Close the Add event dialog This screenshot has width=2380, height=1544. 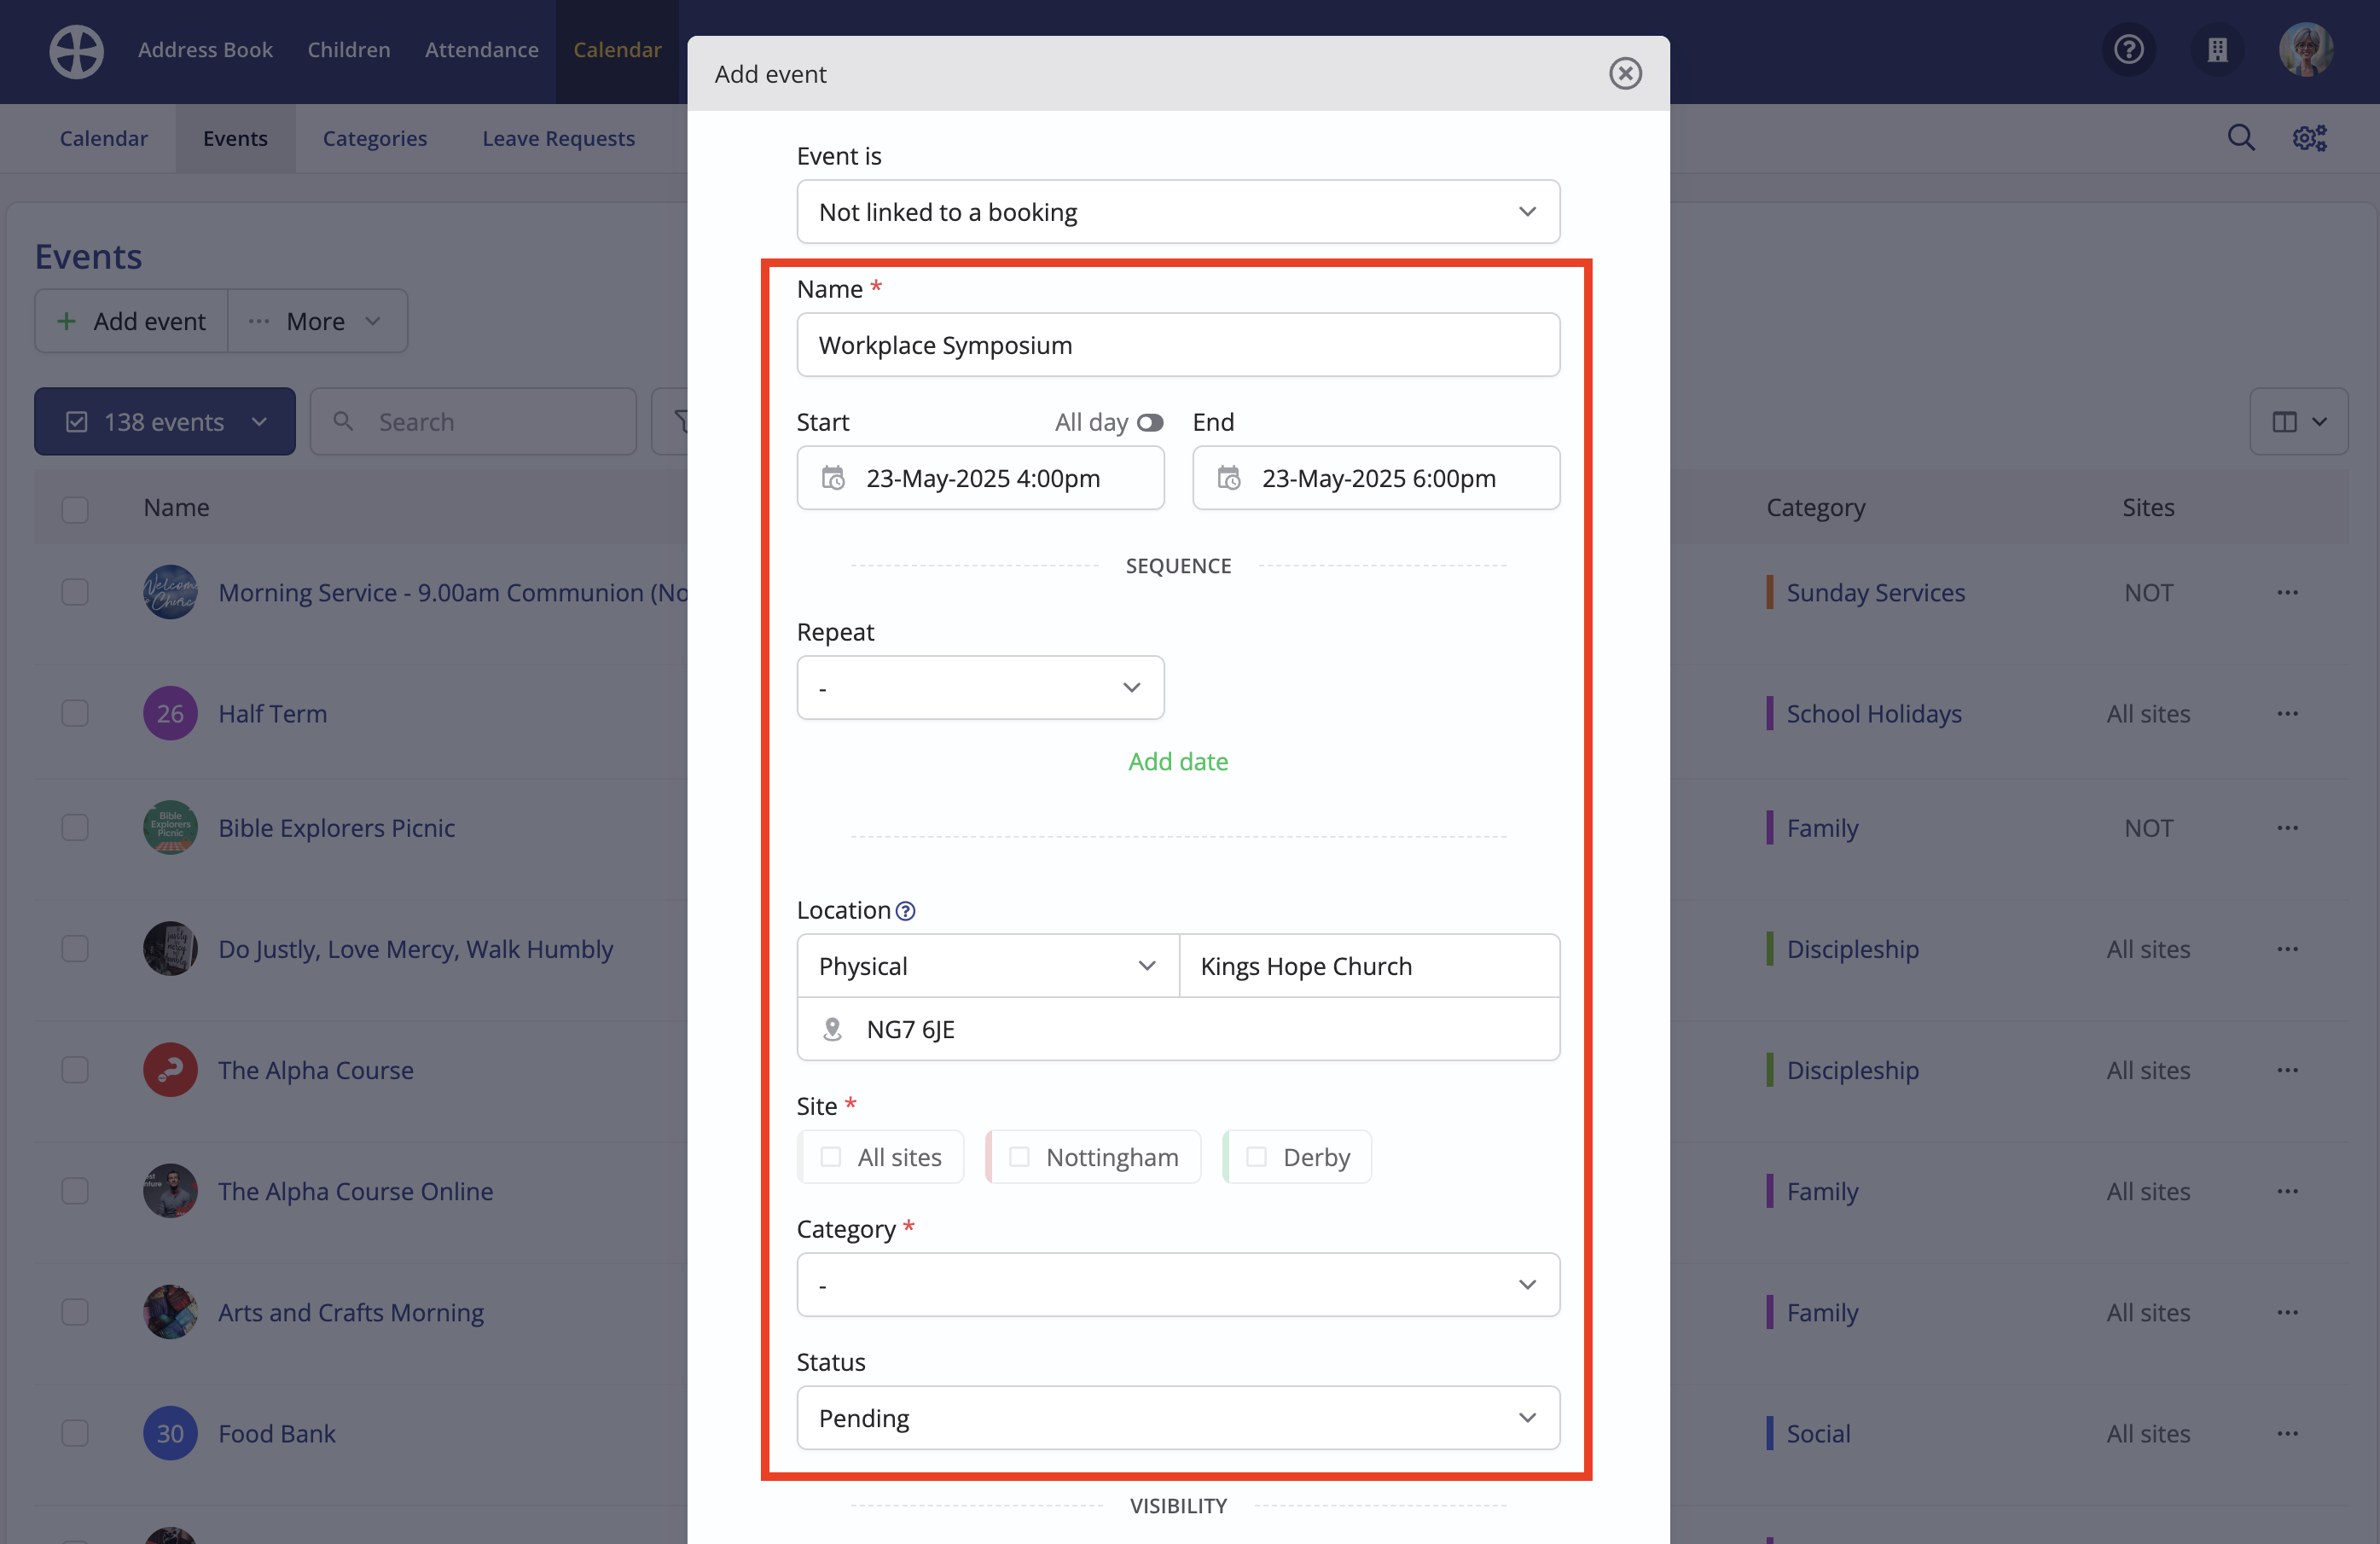pyautogui.click(x=1625, y=73)
